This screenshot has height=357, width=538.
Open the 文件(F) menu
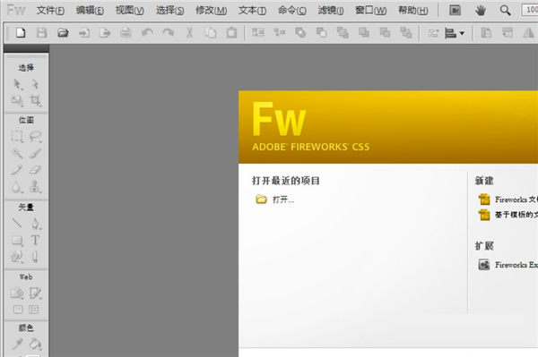[50, 11]
